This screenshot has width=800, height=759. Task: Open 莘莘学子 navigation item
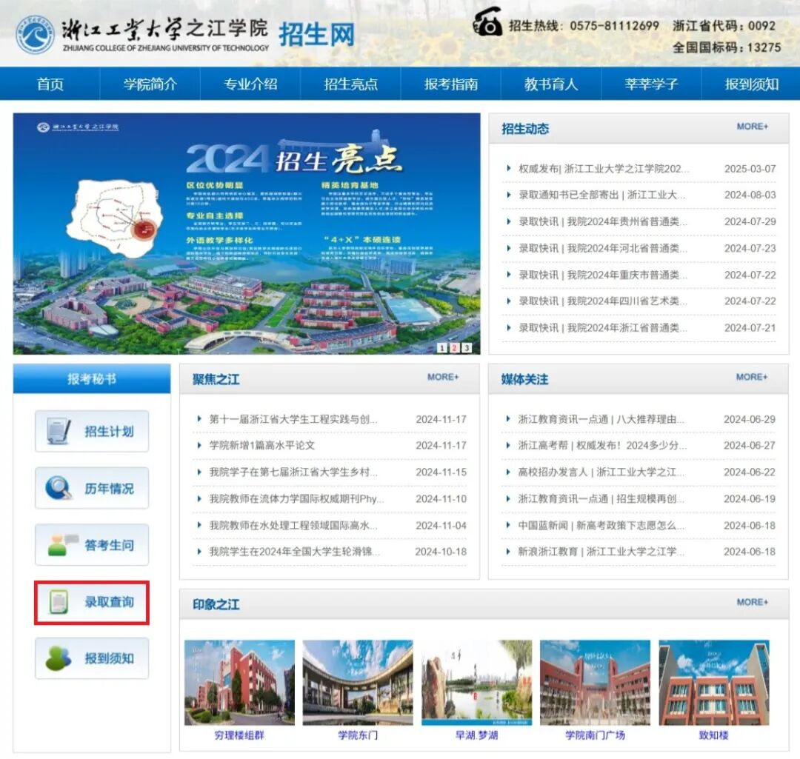(651, 84)
